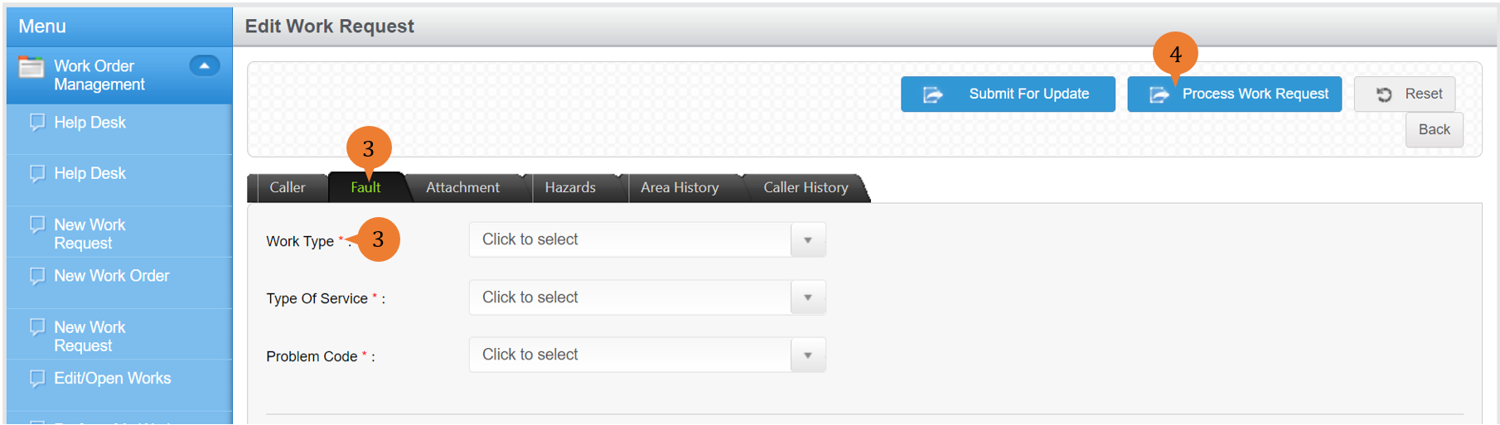Click the Work Type select field
Viewport: 1500px width, 425px height.
pyautogui.click(x=647, y=240)
